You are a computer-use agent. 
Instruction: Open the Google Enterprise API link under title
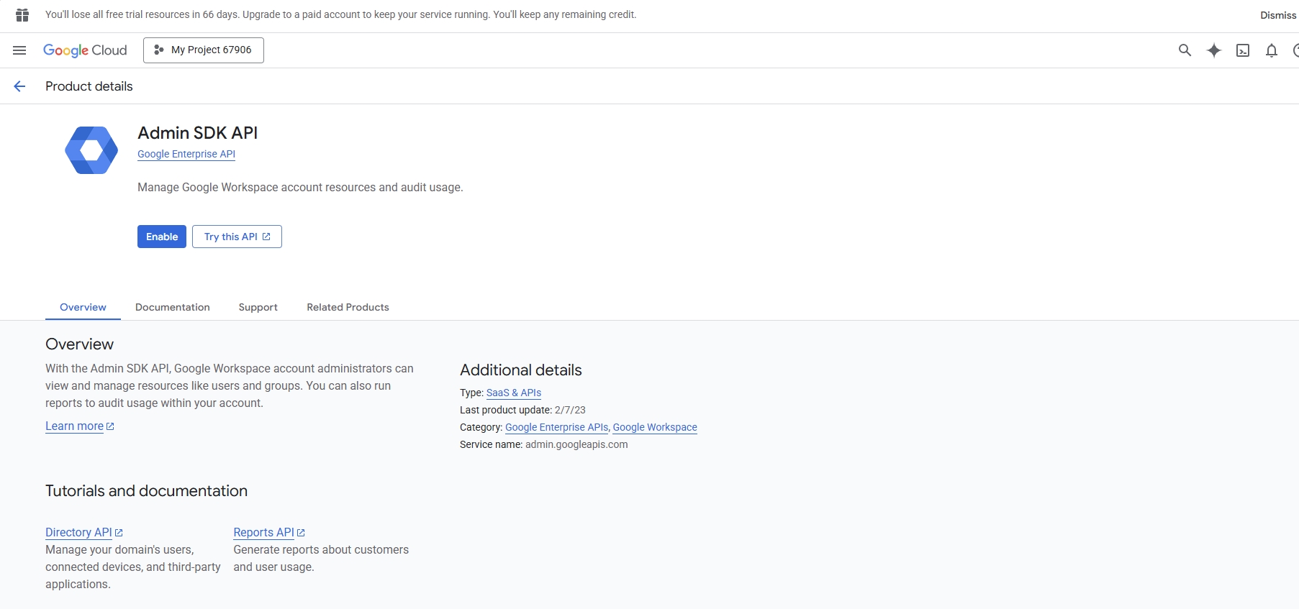(186, 154)
